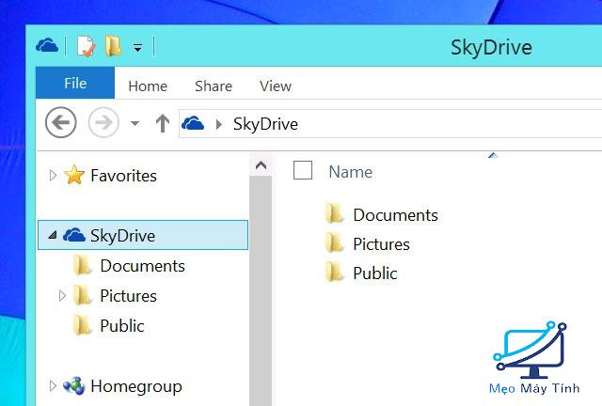Screen dimensions: 602x406
Task: Click the Pictures folder icon in navigation pane
Action: tap(82, 295)
